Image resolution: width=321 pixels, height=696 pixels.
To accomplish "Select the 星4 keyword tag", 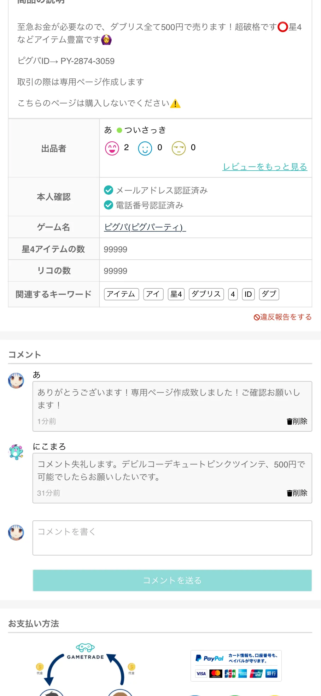I will pos(176,294).
